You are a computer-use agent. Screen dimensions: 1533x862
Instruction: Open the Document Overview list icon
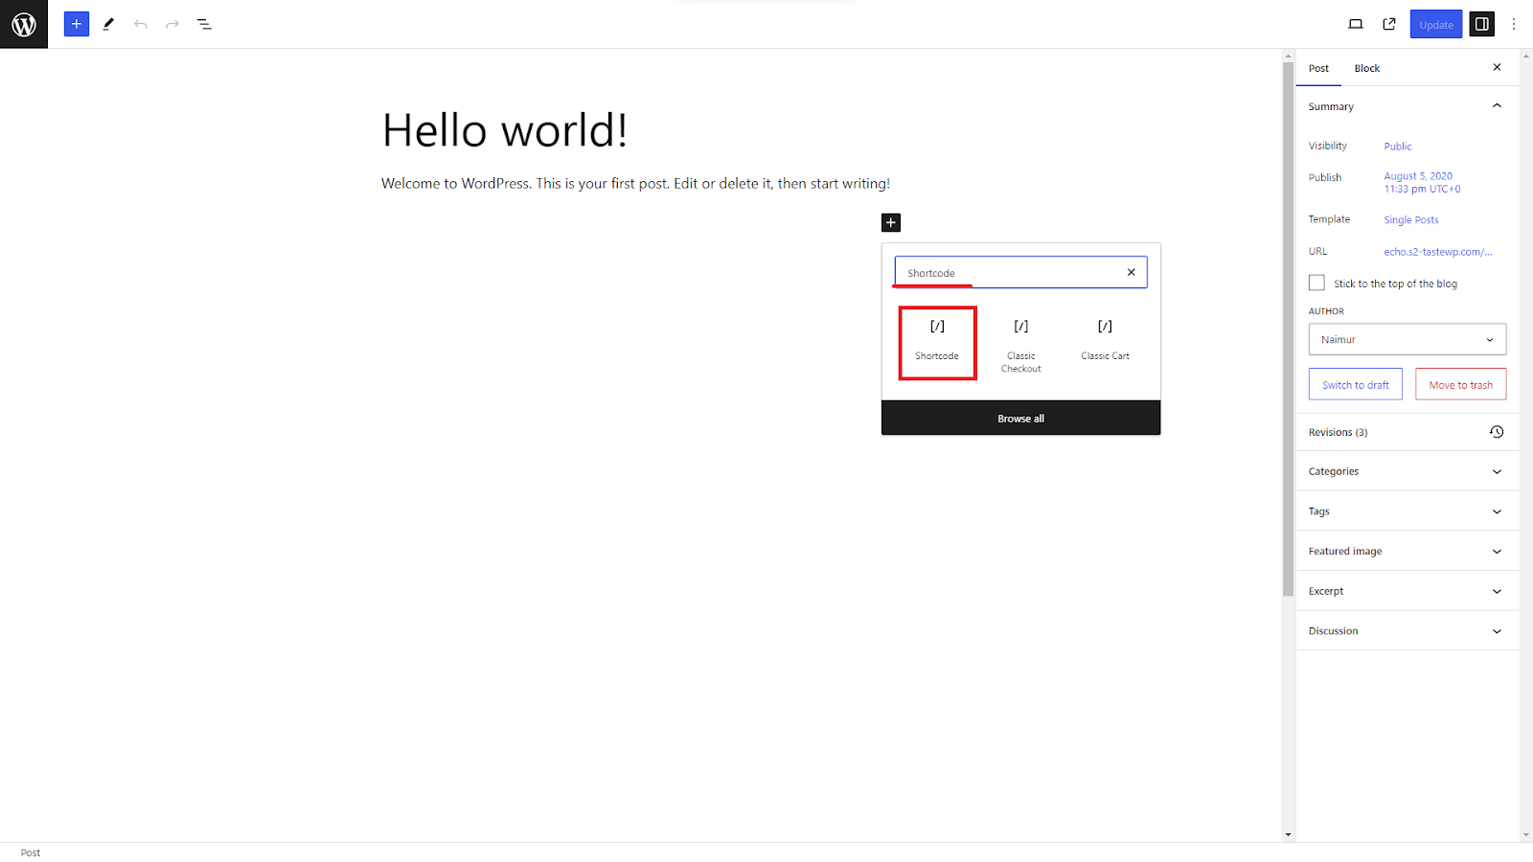[204, 24]
